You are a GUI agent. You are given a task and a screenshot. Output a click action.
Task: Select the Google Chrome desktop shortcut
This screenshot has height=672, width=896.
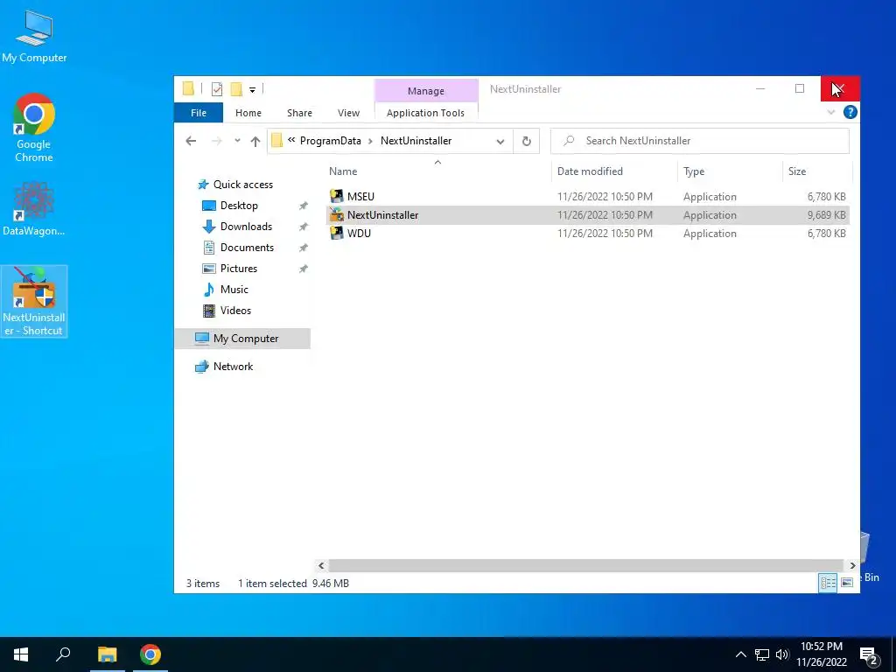point(34,128)
